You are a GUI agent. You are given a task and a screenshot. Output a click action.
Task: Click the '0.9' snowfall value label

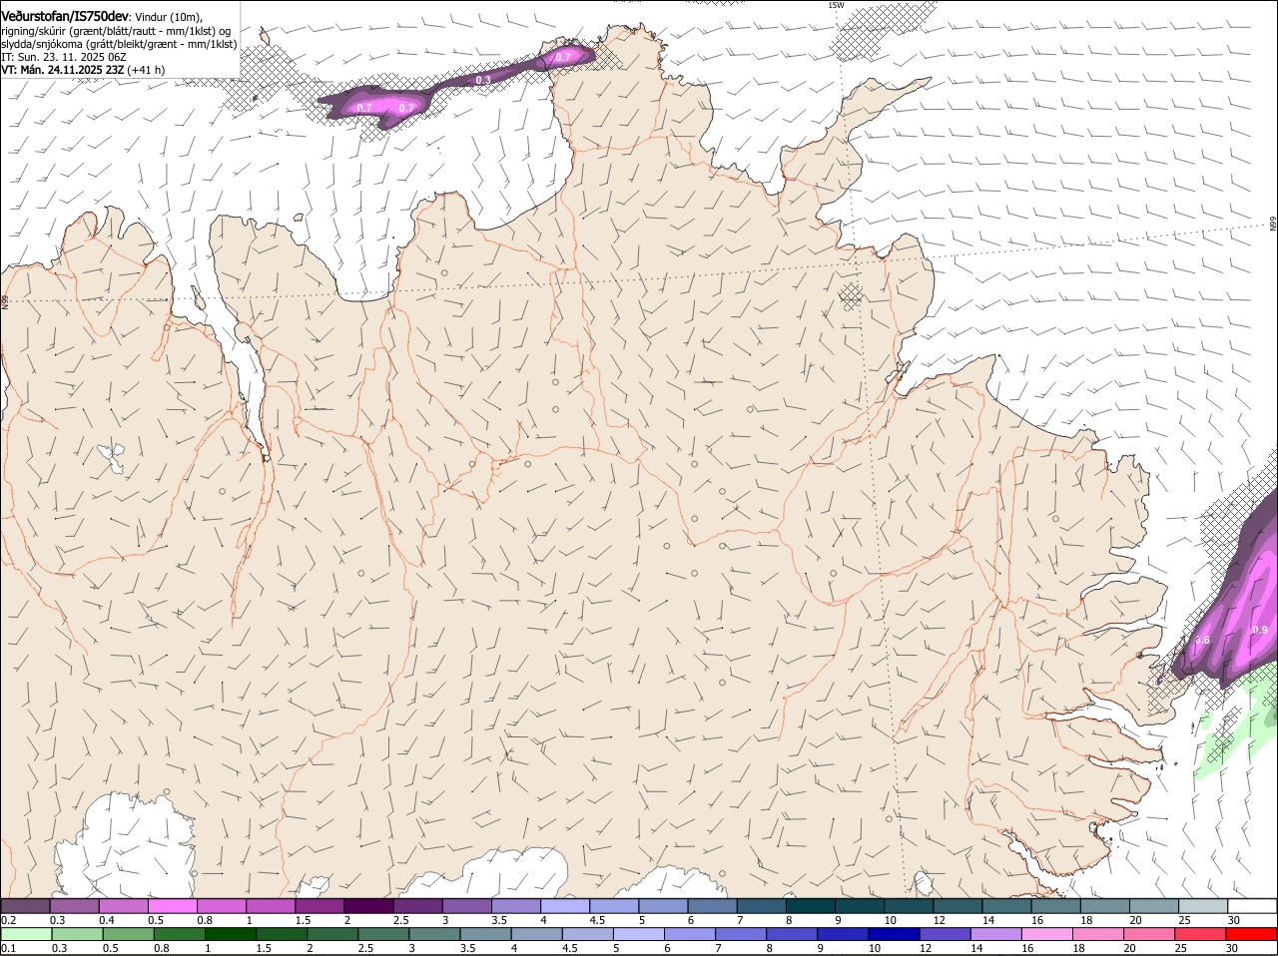(x=1260, y=630)
